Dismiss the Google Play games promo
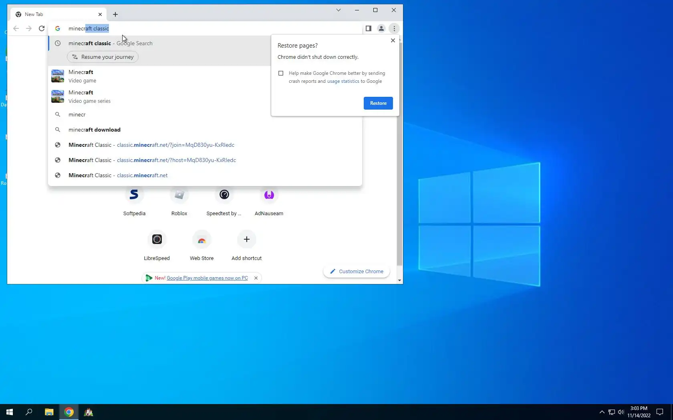Viewport: 673px width, 420px height. tap(256, 278)
